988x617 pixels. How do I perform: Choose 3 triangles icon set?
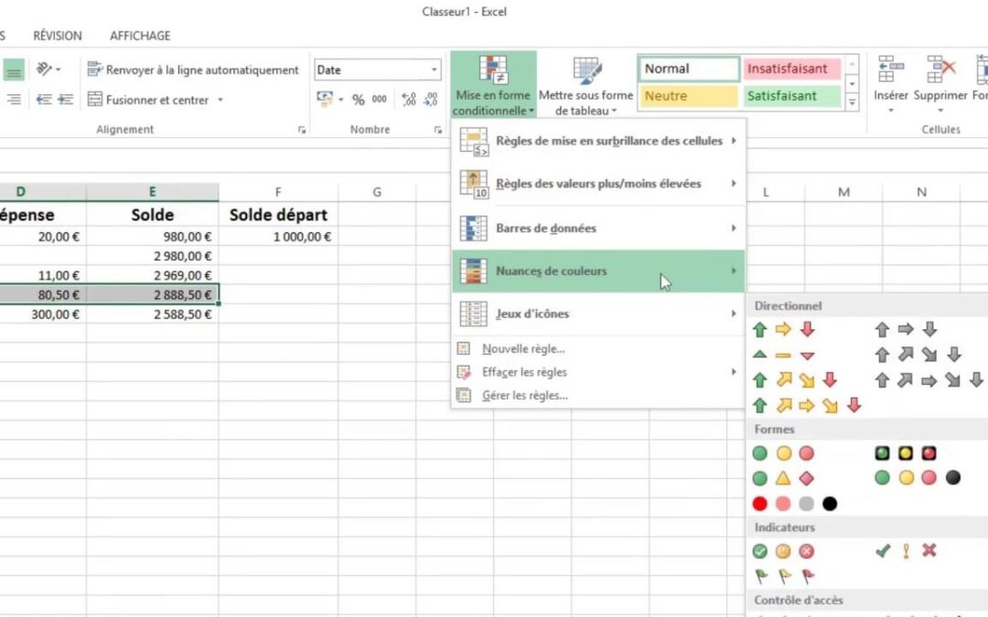(784, 355)
